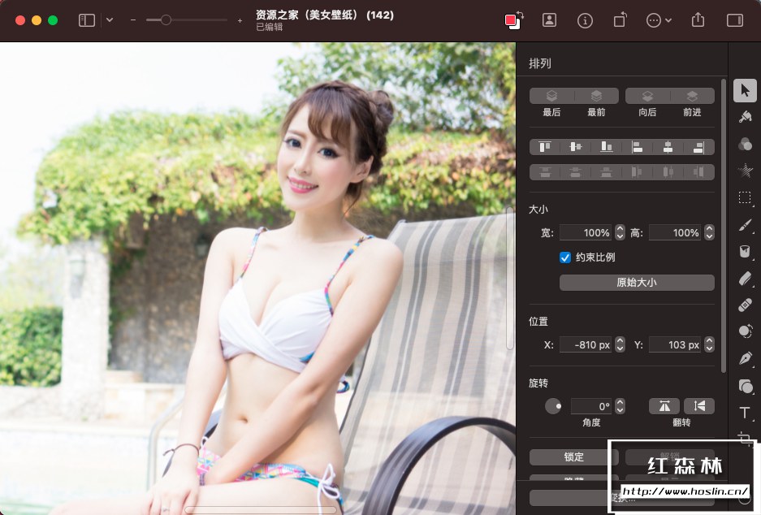761x515 pixels.
Task: Toggle the sidebar visibility
Action: click(87, 19)
